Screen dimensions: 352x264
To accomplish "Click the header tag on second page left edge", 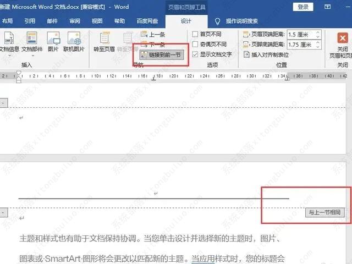I will 3,212.
